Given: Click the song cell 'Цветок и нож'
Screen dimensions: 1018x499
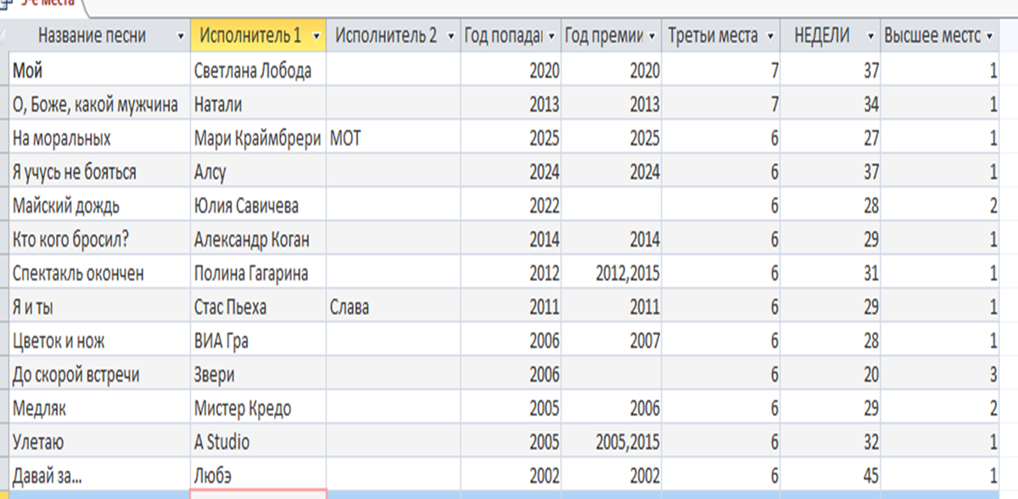Looking at the screenshot, I should (x=100, y=340).
